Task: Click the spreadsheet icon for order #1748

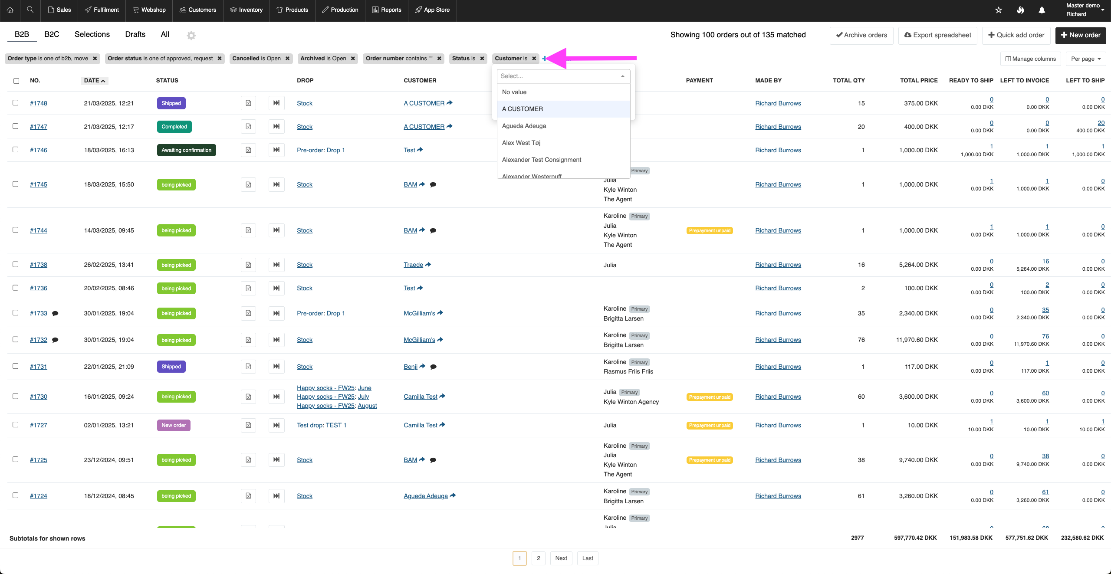Action: point(248,103)
